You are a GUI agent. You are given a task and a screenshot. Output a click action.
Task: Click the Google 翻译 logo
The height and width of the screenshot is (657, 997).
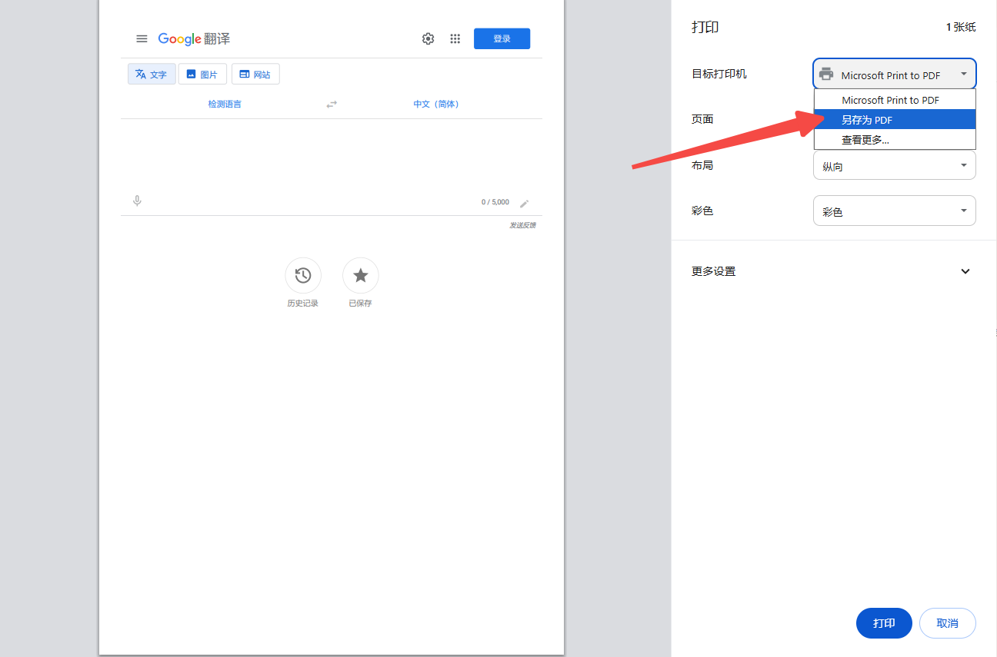194,39
